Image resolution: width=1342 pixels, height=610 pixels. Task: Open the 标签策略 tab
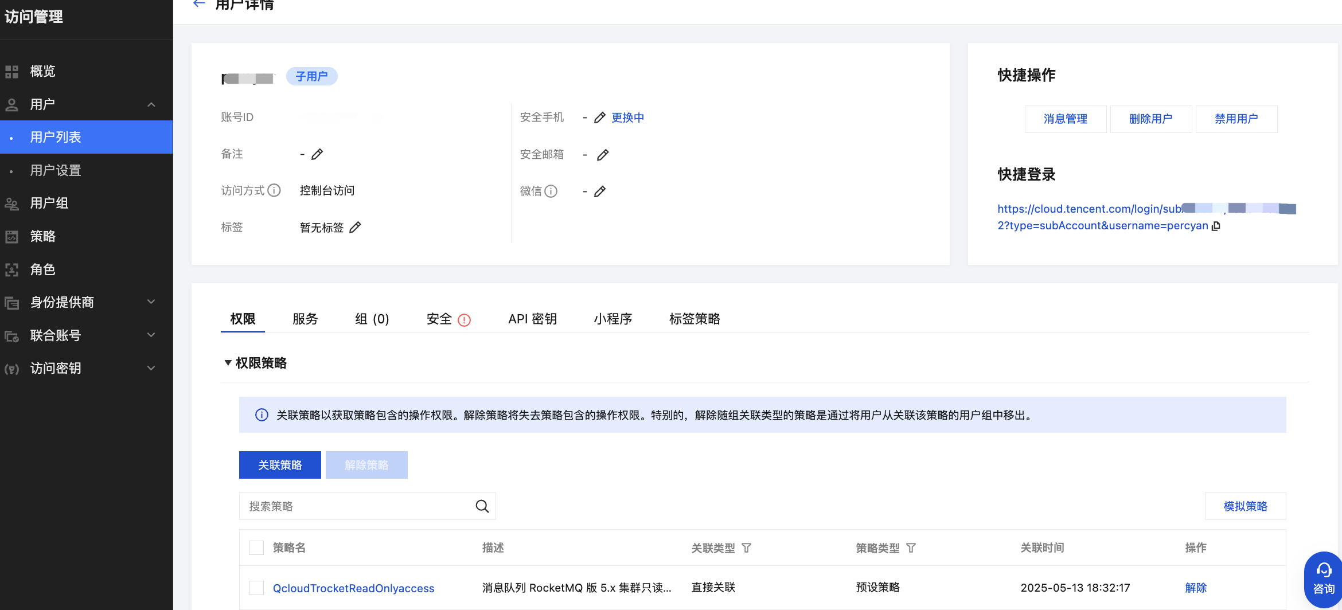click(695, 319)
